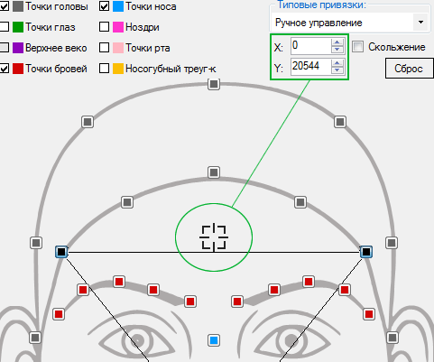Screen dimensions: 434x362
Task: Enable the Точки глаз checkbox
Action: coord(4,27)
